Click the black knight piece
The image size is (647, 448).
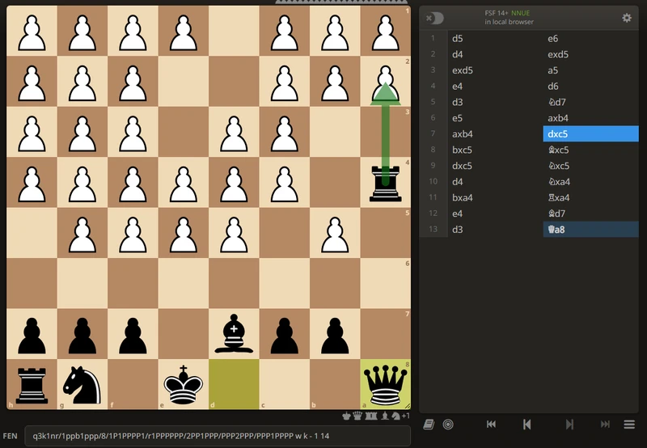[82, 386]
